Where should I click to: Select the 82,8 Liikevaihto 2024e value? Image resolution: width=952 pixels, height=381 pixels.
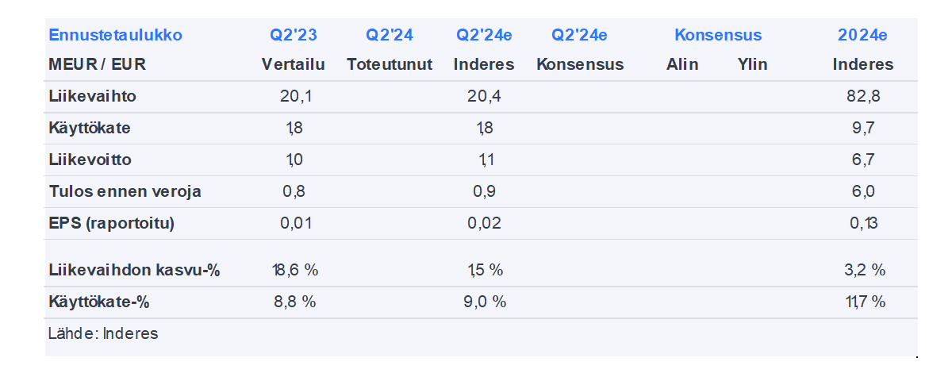coord(863,97)
